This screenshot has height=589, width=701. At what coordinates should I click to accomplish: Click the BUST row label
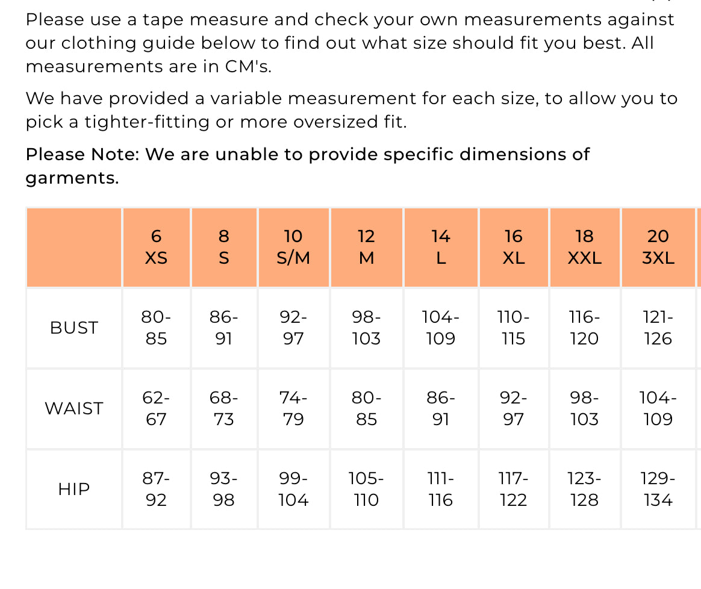(73, 328)
